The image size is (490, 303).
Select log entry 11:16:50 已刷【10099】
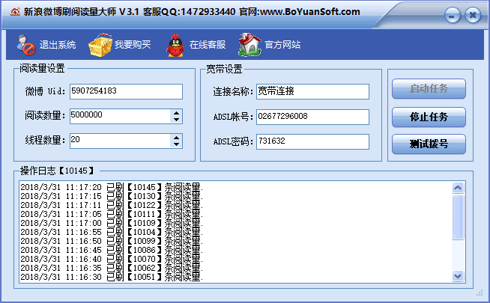[x=112, y=242]
